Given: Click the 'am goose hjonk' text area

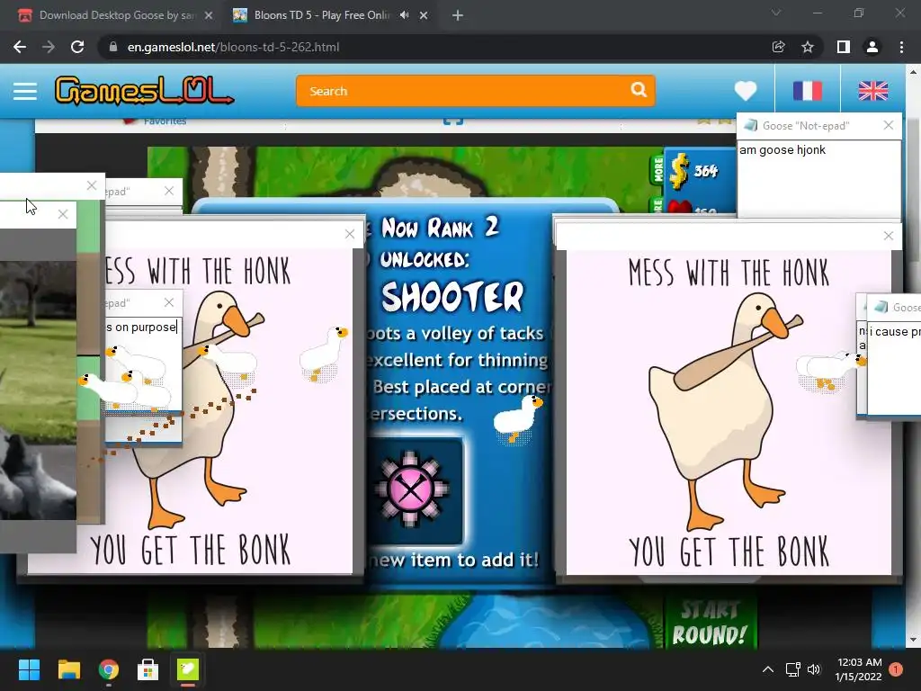Looking at the screenshot, I should [818, 178].
